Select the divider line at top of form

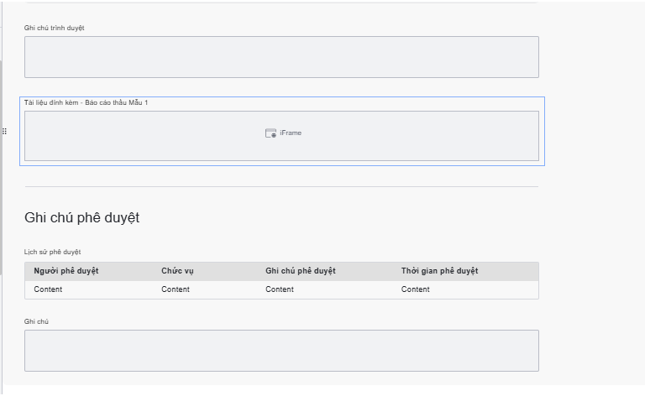point(281,3)
